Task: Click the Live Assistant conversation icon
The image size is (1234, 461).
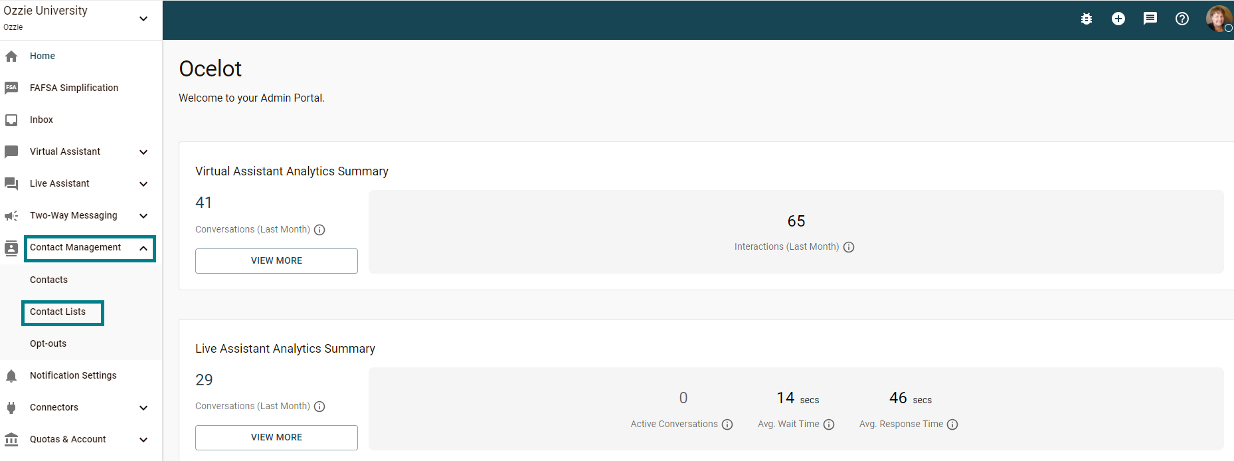Action: click(x=11, y=184)
